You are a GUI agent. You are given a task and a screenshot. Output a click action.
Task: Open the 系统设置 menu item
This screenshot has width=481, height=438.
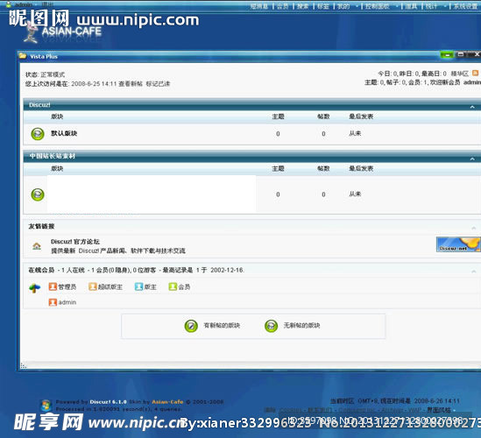465,6
